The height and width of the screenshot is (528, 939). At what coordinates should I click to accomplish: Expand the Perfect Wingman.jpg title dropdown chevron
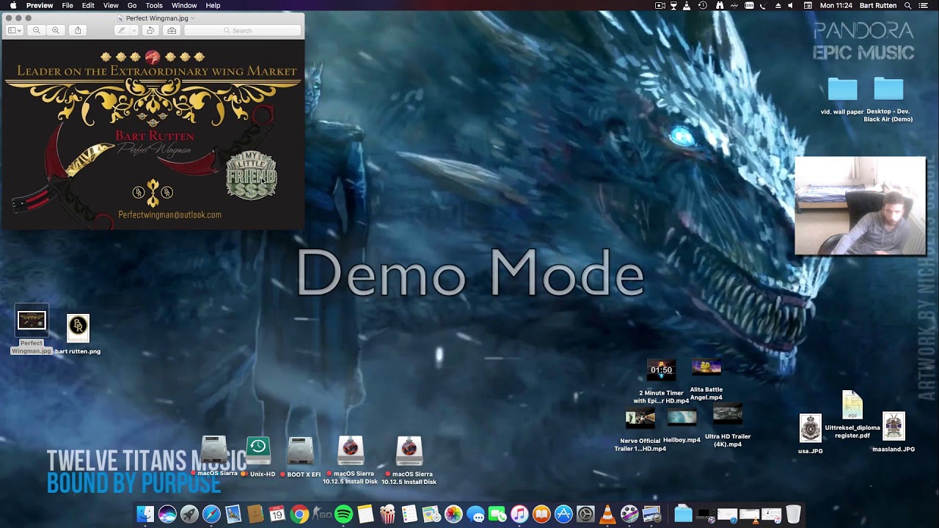pos(192,18)
